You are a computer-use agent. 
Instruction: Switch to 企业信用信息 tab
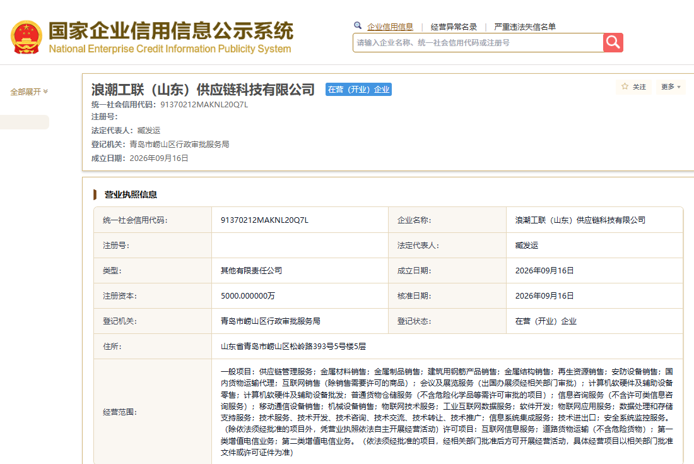390,27
